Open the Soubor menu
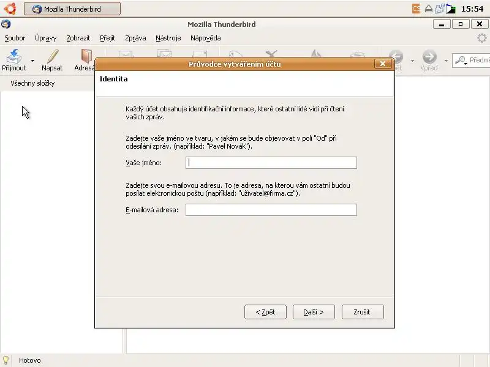 click(15, 38)
